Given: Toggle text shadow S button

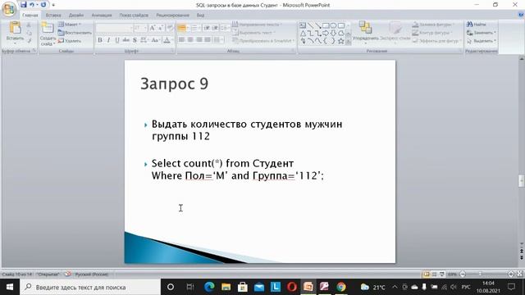Looking at the screenshot, I should 135,40.
